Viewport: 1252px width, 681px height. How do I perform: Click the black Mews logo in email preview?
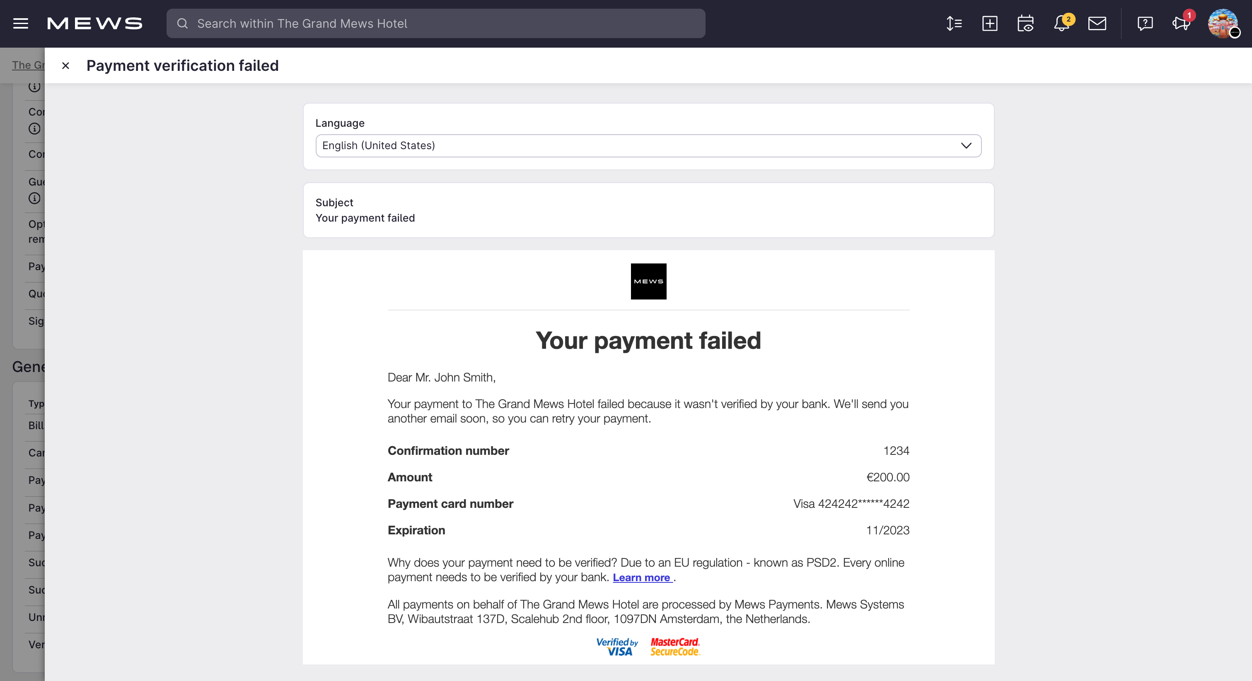coord(648,281)
